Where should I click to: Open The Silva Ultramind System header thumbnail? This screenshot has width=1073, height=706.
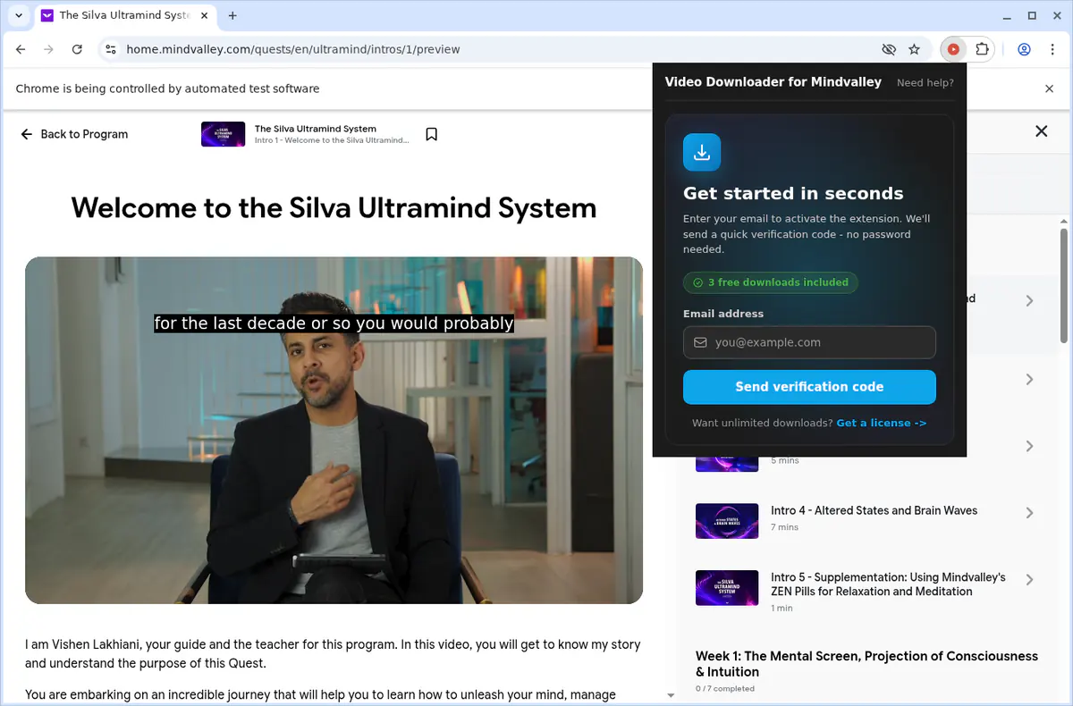(x=223, y=134)
